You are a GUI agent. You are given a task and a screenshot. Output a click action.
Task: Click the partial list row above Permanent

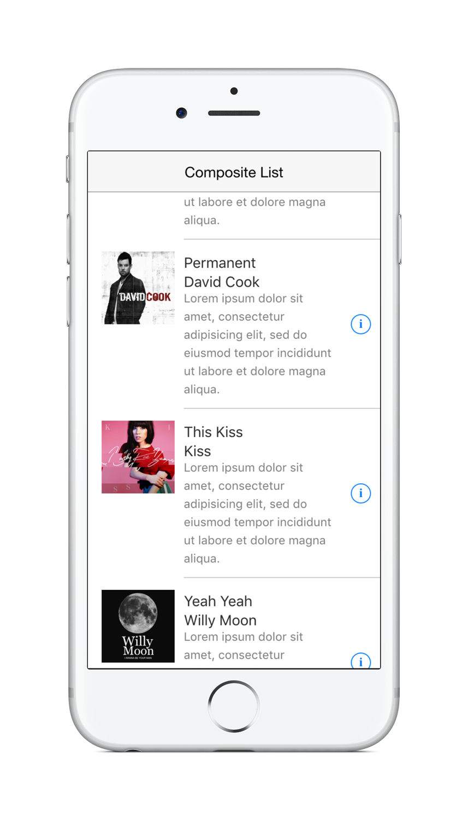point(254,212)
